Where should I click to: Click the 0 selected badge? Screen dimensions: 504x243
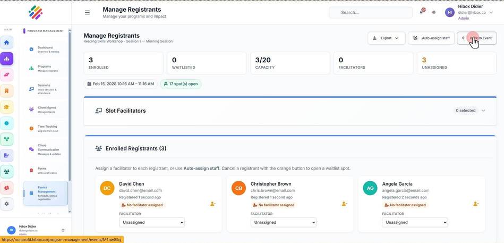tap(465, 111)
